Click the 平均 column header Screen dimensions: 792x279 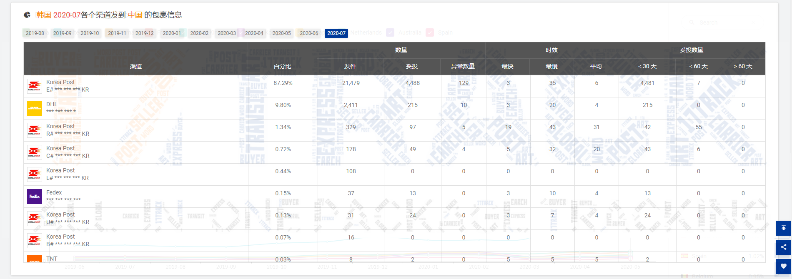[x=596, y=66]
